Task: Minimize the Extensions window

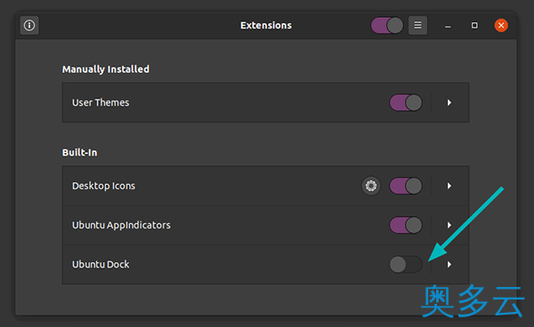Action: [448, 26]
